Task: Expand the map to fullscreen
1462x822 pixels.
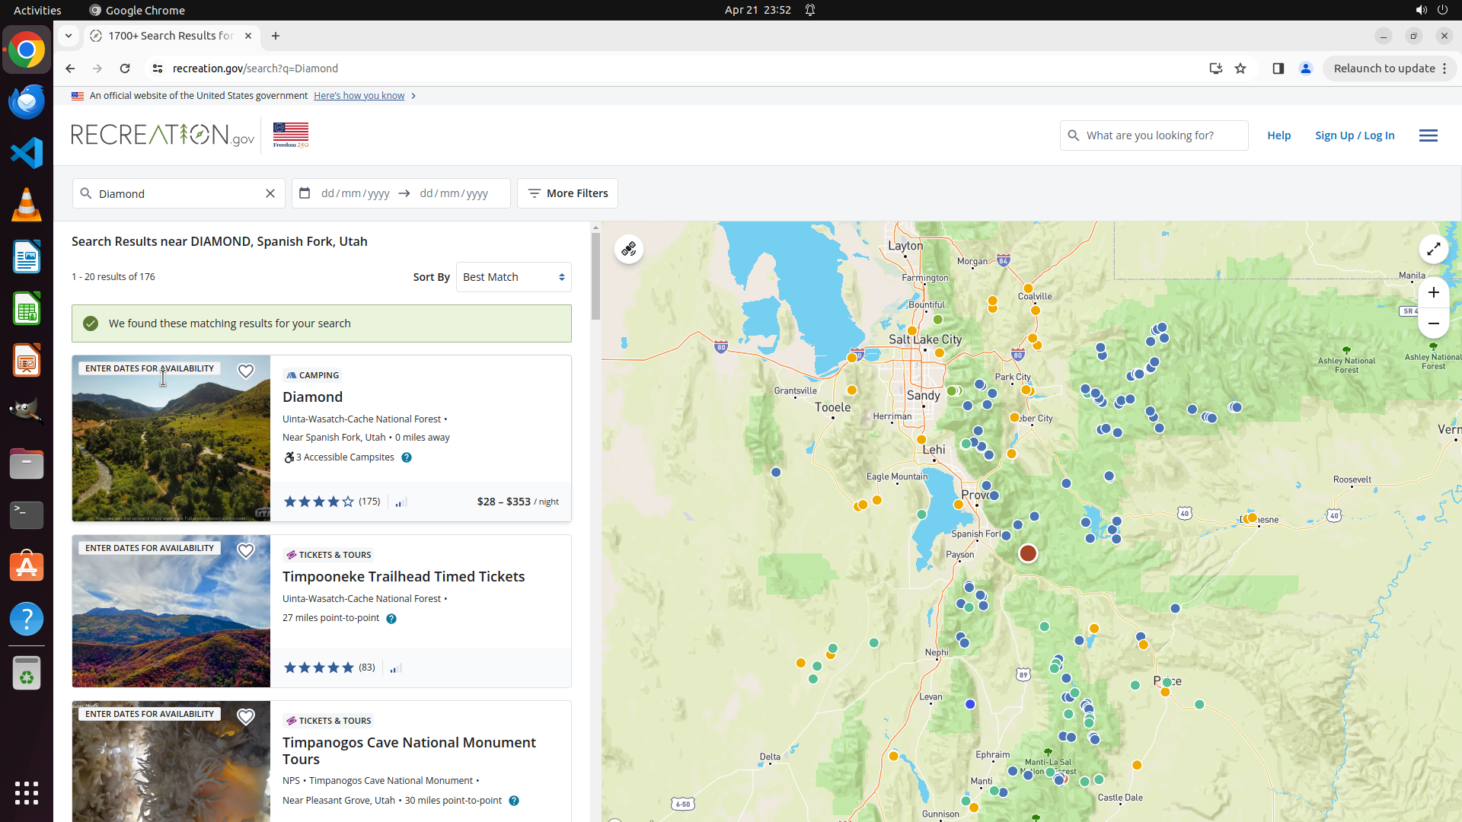Action: pyautogui.click(x=1433, y=249)
